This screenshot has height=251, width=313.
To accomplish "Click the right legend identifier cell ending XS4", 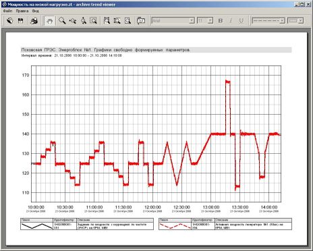I will [203, 226].
